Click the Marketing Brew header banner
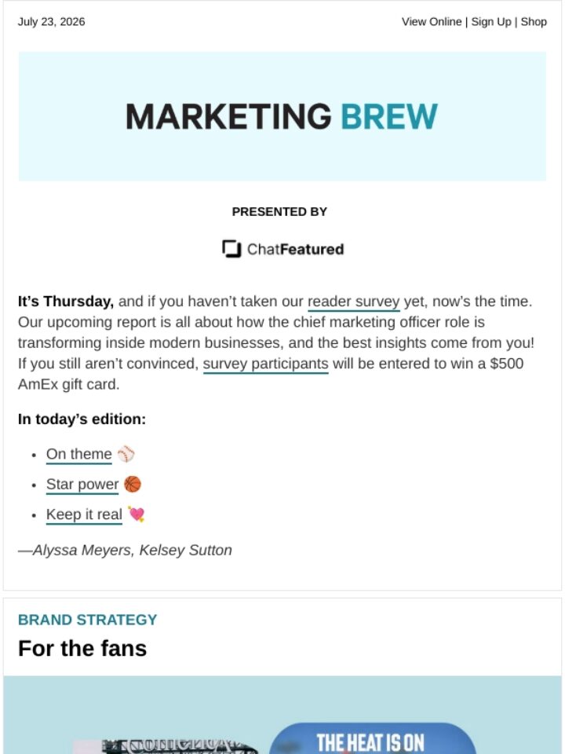 (282, 116)
